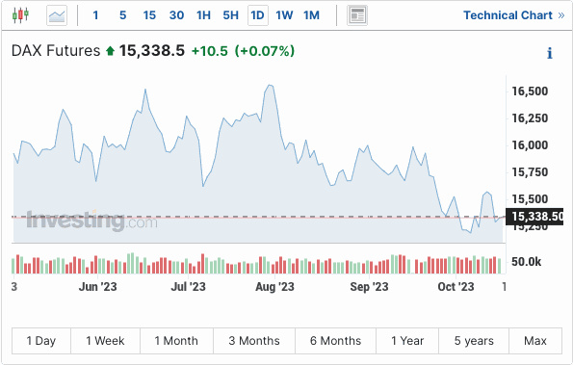Switch to the area chart type
This screenshot has width=573, height=365.
click(57, 15)
